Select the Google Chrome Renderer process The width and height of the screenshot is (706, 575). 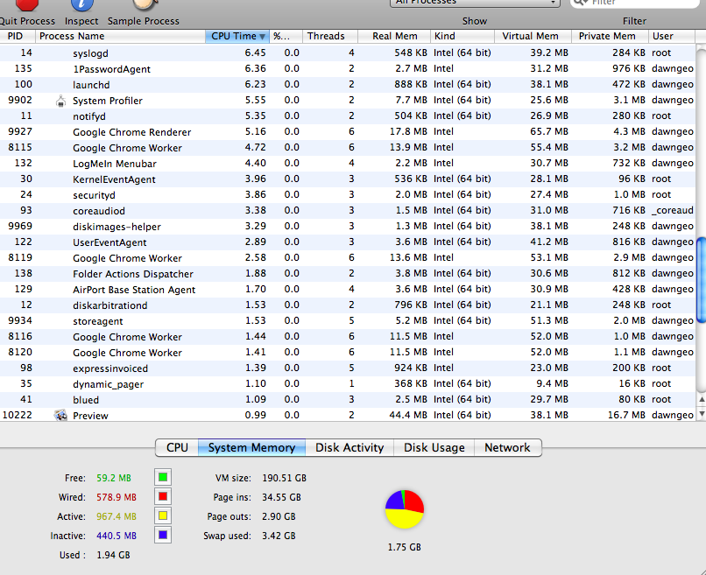(348, 131)
